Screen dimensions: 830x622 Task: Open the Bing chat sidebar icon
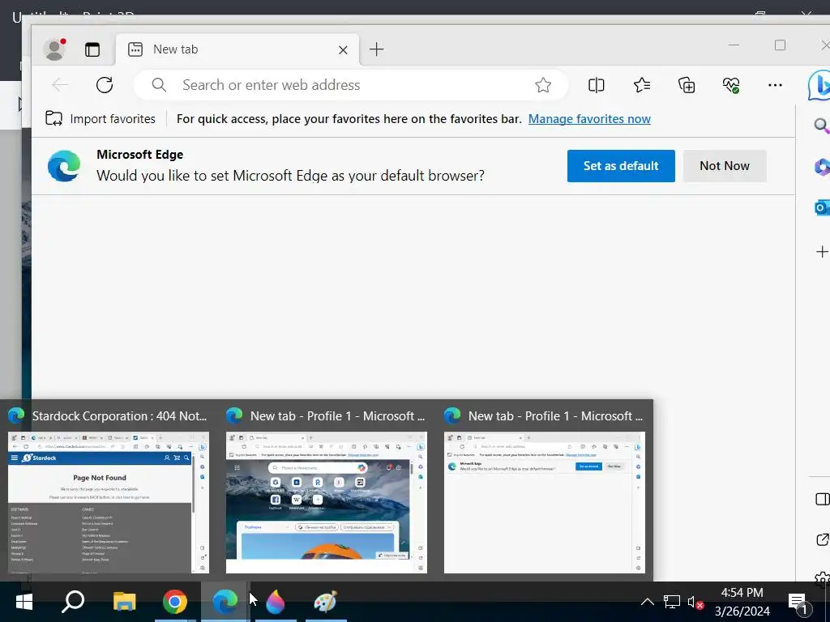tap(819, 84)
